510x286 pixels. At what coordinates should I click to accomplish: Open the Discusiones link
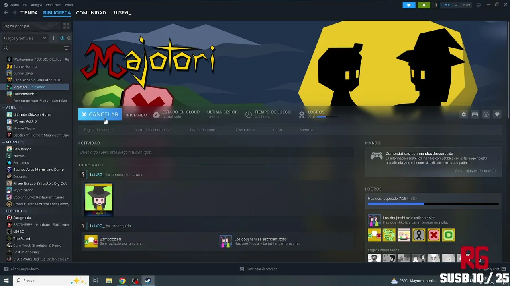click(x=245, y=130)
